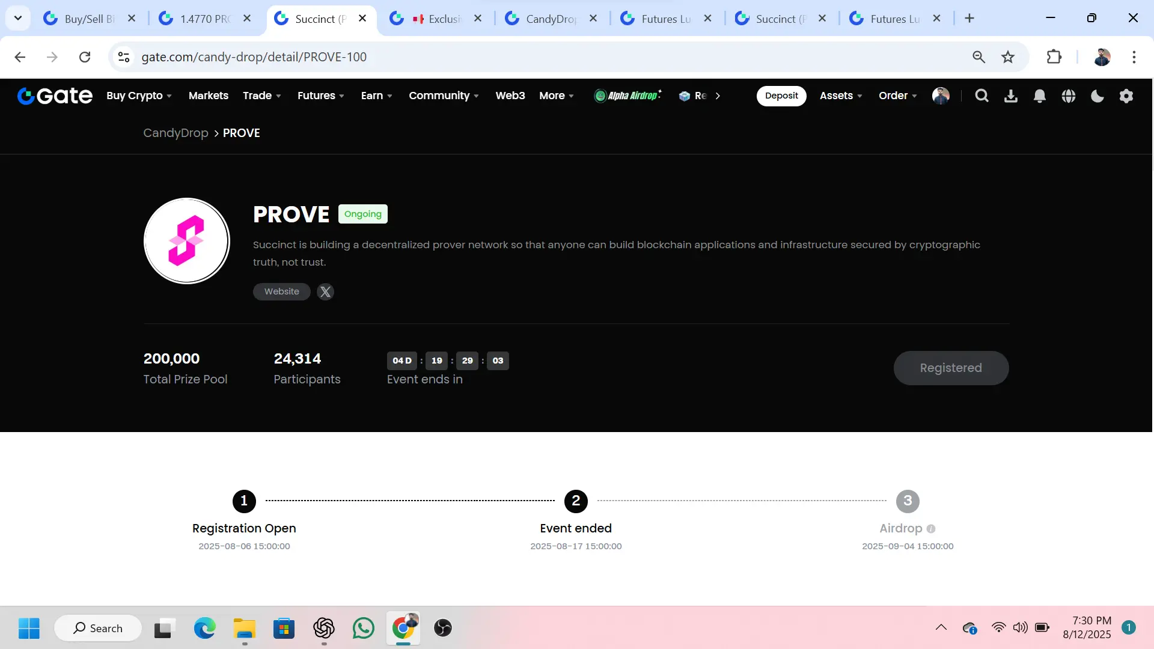Open the site search magnifier icon
Screen dimensions: 1154x649
(x=982, y=96)
